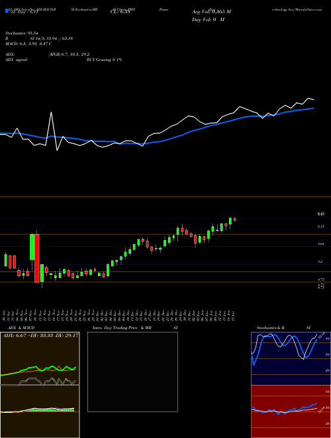Click the 5.68 price axis label
The height and width of the screenshot is (438, 331).
point(320,244)
